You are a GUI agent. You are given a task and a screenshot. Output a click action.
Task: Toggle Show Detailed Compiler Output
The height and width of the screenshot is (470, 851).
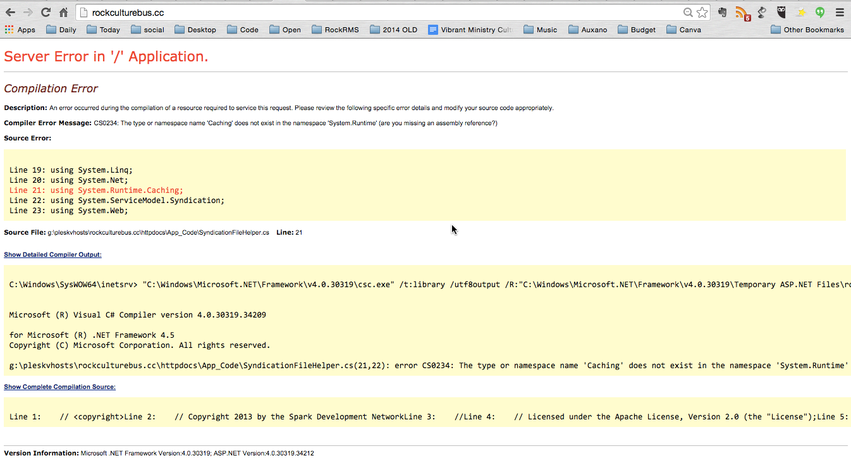(52, 254)
